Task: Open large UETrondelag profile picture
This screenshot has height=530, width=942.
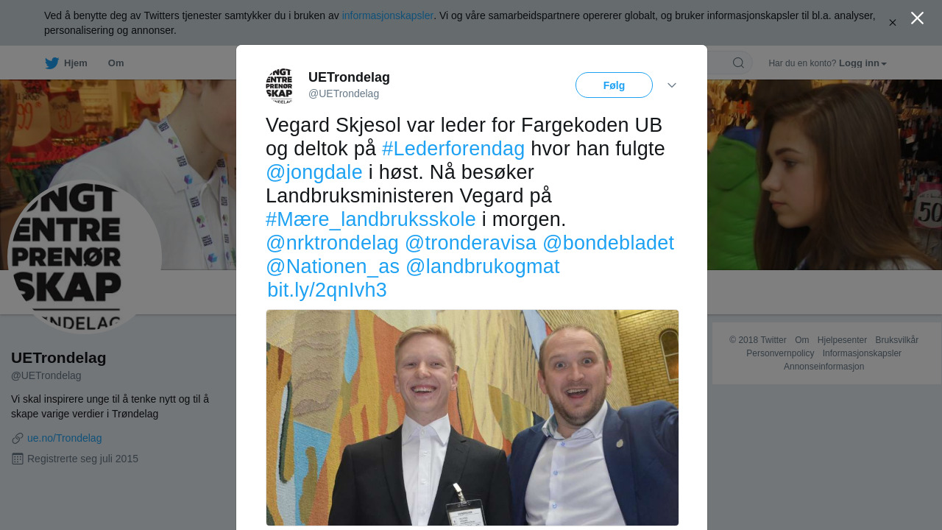Action: point(84,257)
